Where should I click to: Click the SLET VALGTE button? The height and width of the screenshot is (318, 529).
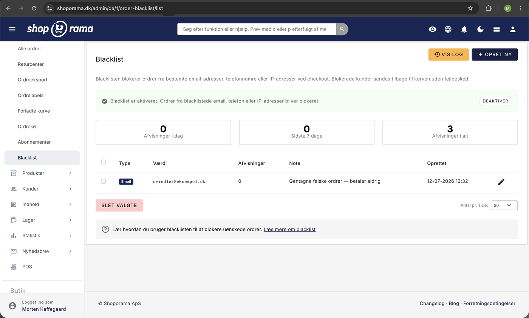pyautogui.click(x=119, y=205)
